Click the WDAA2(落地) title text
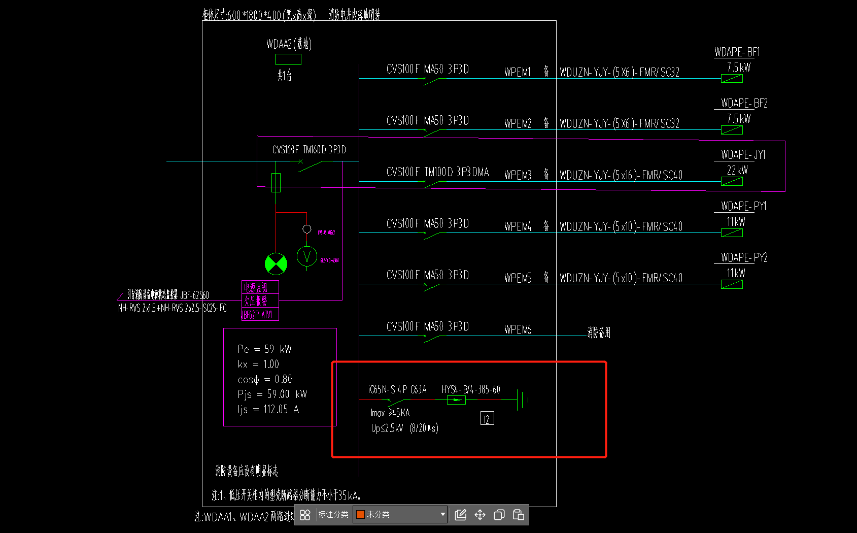This screenshot has width=857, height=533. click(289, 44)
